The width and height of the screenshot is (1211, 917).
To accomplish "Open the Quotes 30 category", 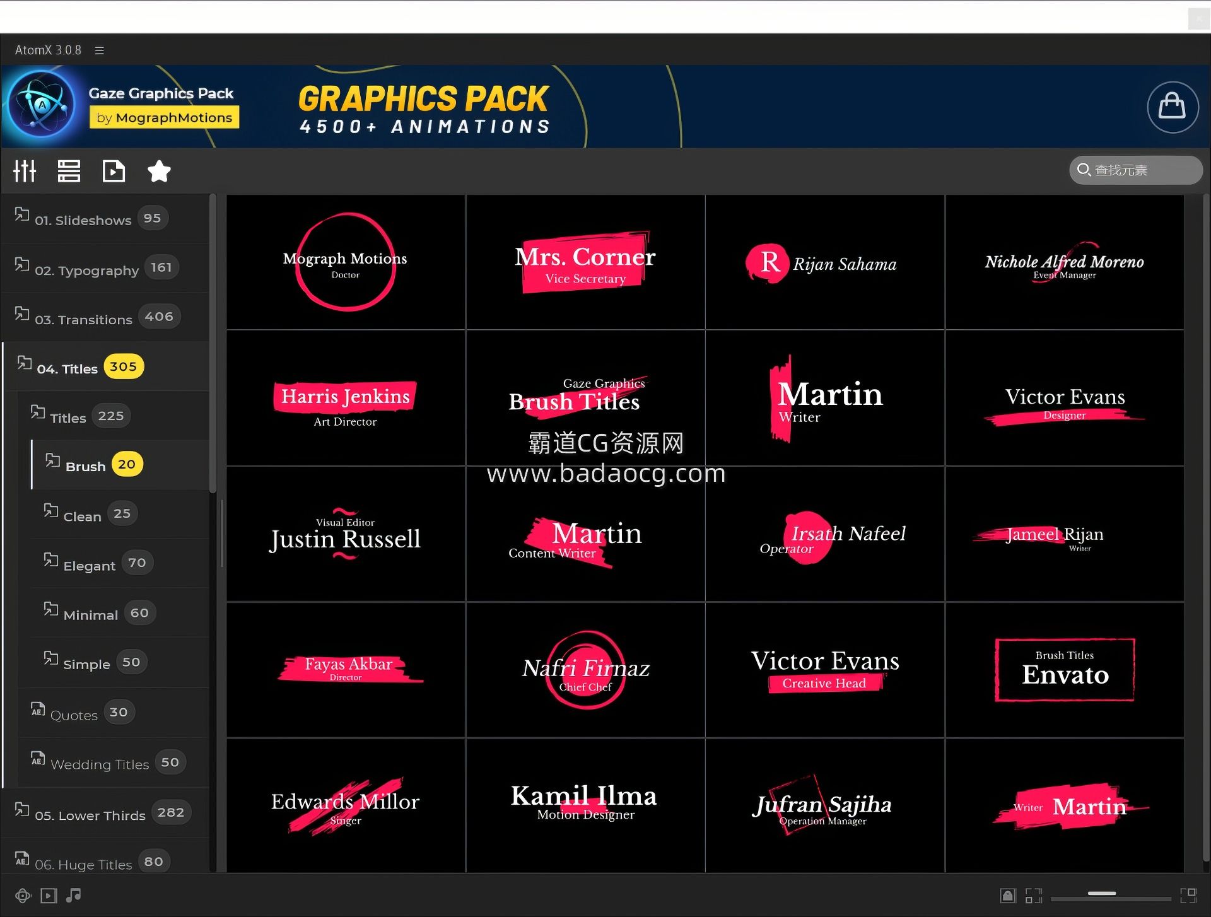I will point(114,713).
